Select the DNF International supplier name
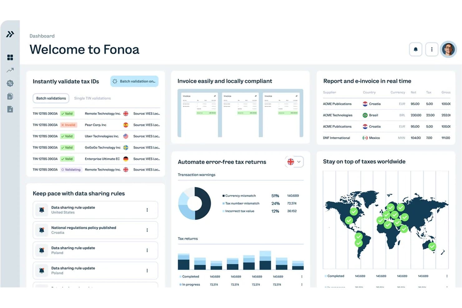 pyautogui.click(x=337, y=138)
